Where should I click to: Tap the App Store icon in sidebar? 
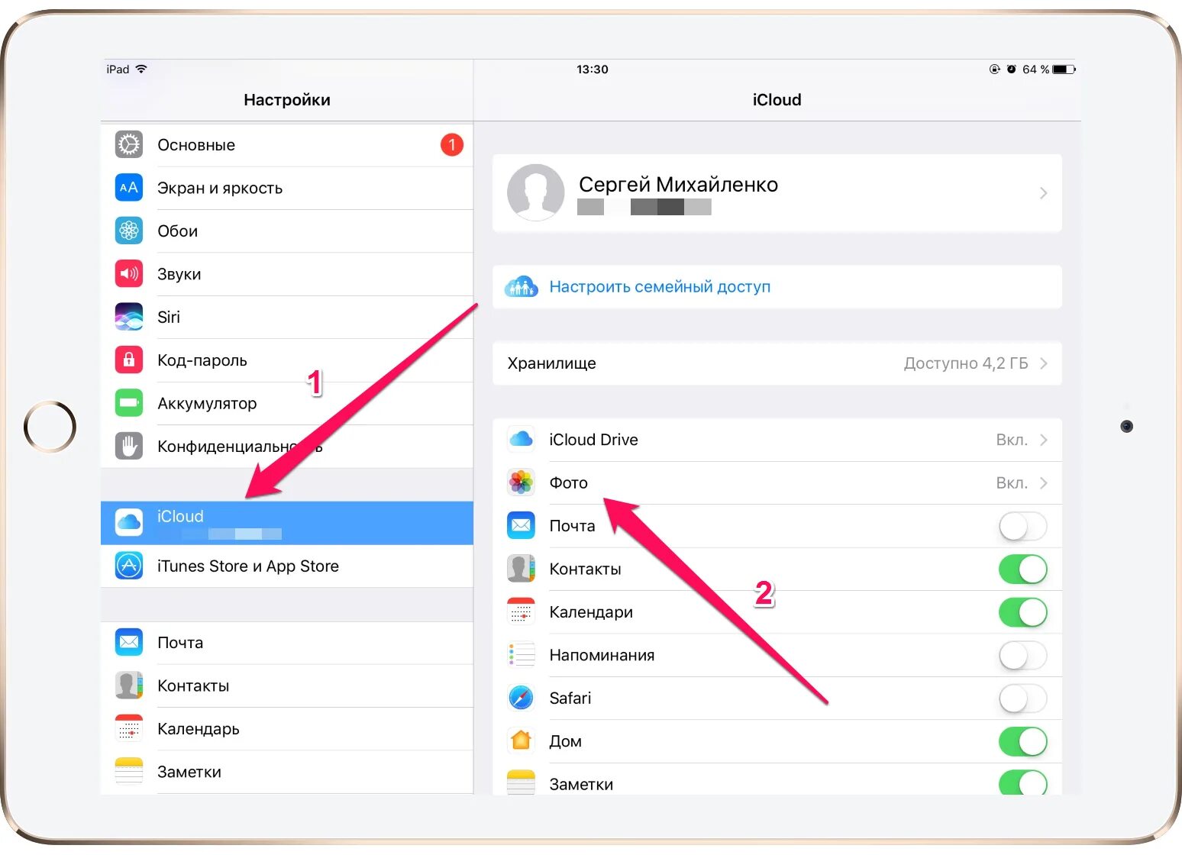[x=129, y=566]
